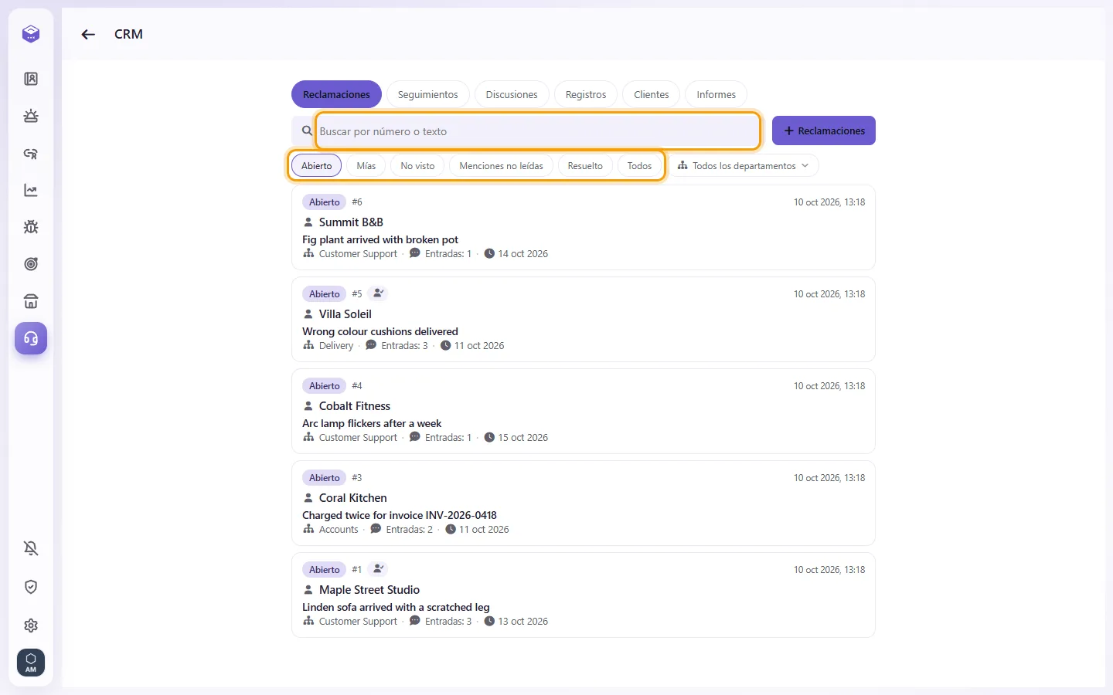Open the target icon in sidebar
The width and height of the screenshot is (1113, 695).
pos(31,264)
